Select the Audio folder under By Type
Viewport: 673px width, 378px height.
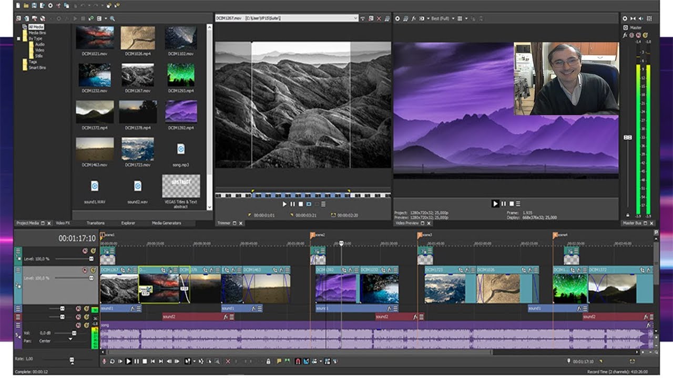coord(39,44)
